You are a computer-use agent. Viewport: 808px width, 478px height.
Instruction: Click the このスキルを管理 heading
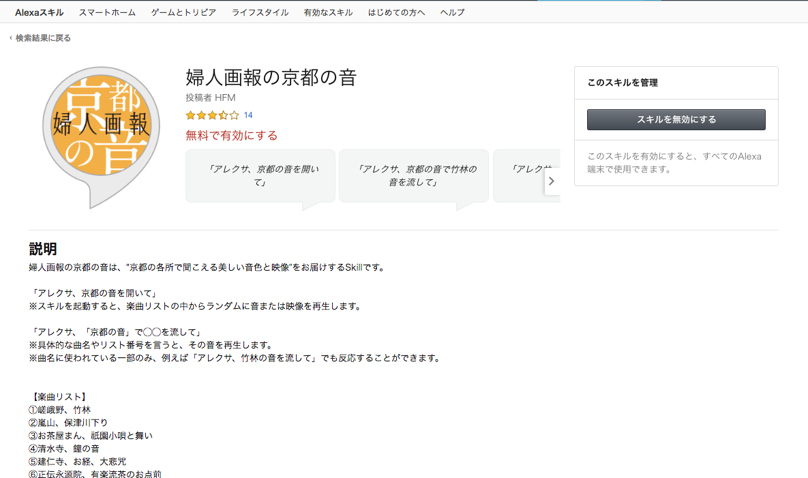pyautogui.click(x=623, y=83)
